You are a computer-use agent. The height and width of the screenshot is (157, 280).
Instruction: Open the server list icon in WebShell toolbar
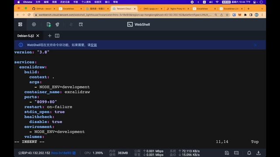(20, 24)
